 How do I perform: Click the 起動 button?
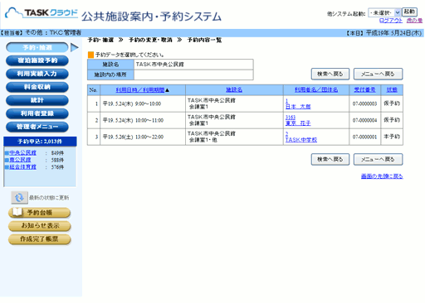tap(409, 12)
